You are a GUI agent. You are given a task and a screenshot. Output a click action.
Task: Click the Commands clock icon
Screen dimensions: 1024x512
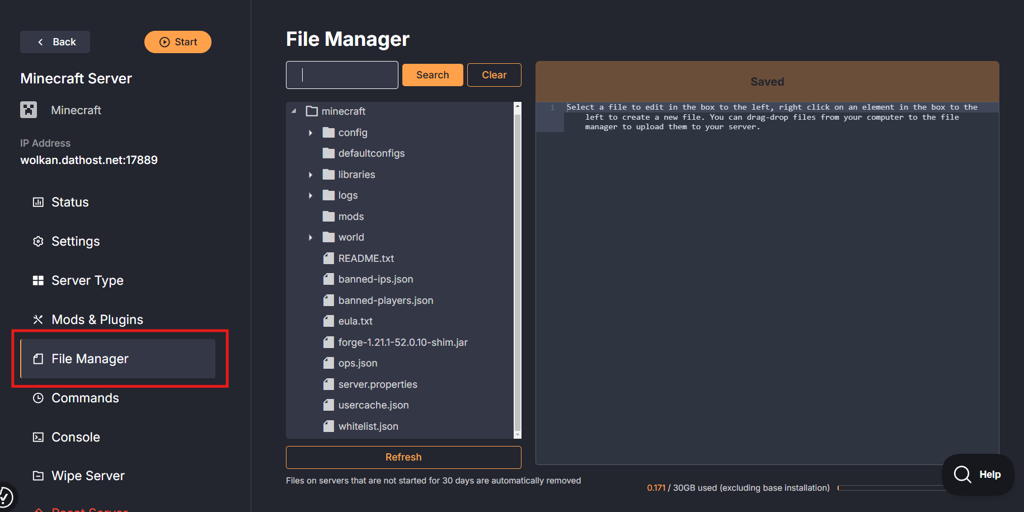(38, 398)
